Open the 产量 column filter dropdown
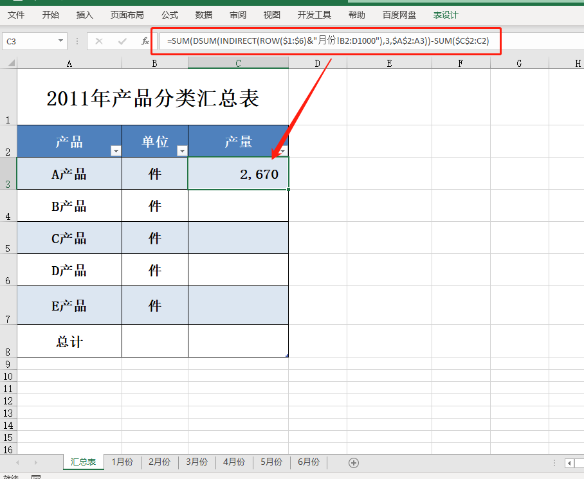The image size is (584, 479). click(x=283, y=150)
